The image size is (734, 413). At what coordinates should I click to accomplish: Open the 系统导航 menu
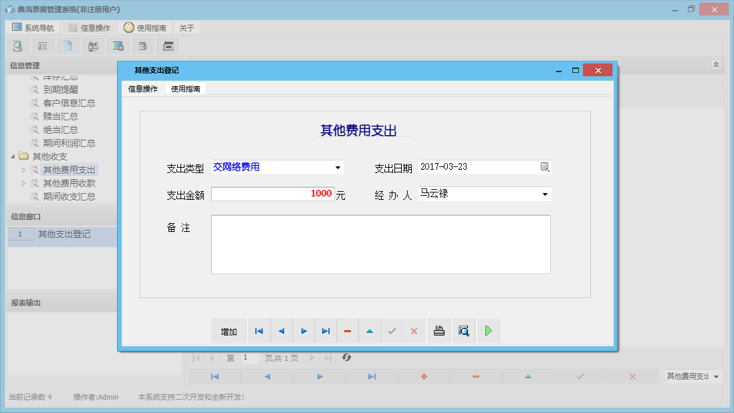pos(33,27)
